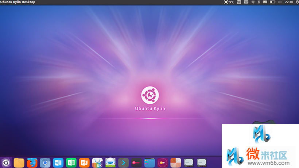Open the first HDD drive icon

pos(189,163)
